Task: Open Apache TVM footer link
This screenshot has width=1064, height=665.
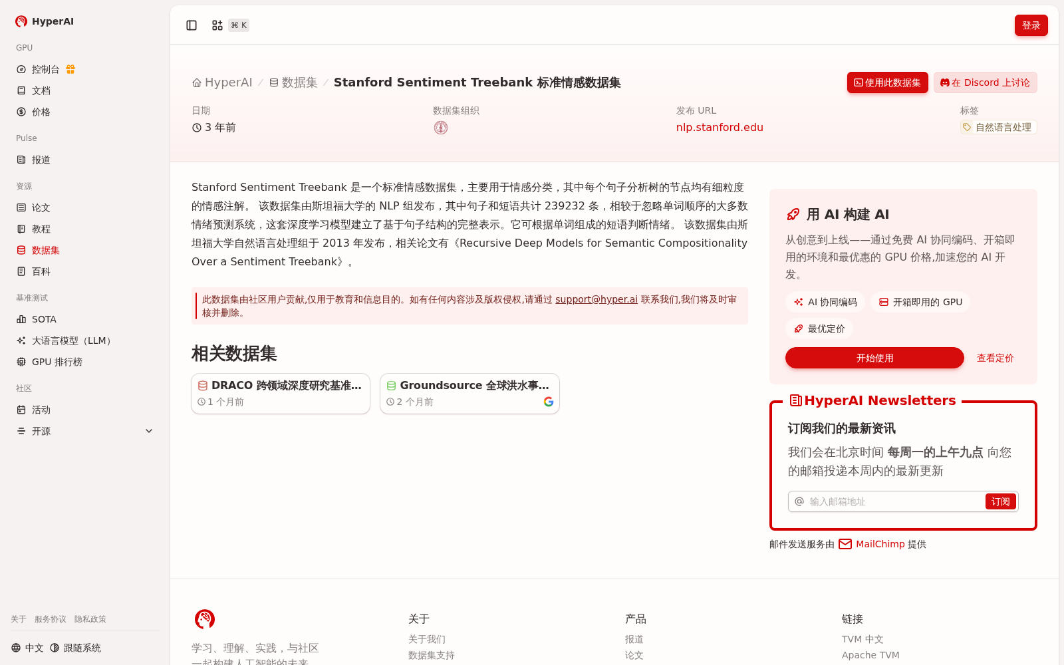Action: [x=870, y=655]
